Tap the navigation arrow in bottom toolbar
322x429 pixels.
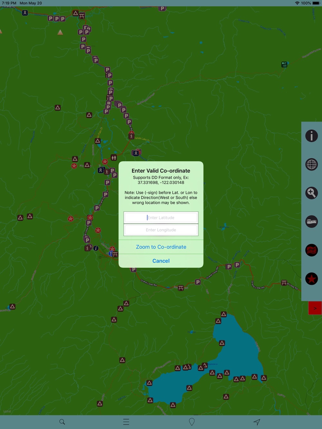point(257,422)
